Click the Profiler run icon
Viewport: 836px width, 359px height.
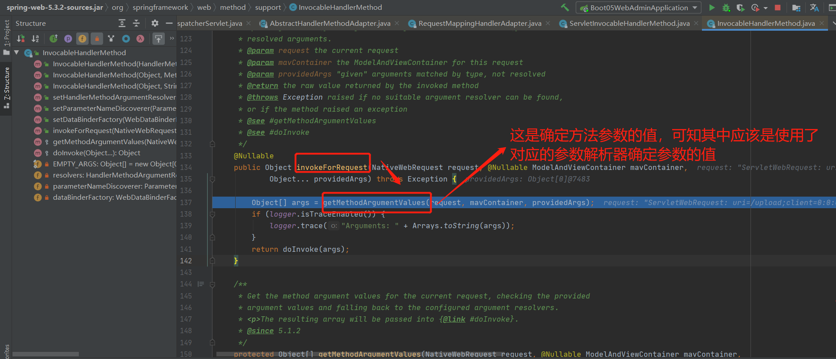(x=755, y=8)
